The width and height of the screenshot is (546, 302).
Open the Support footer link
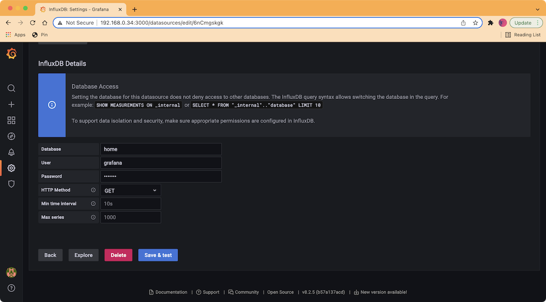pos(208,292)
